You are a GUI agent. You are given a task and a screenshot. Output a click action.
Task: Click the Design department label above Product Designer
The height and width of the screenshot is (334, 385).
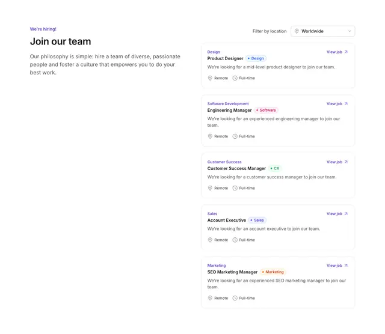click(x=214, y=52)
